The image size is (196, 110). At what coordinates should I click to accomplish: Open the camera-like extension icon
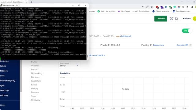pos(179,7)
